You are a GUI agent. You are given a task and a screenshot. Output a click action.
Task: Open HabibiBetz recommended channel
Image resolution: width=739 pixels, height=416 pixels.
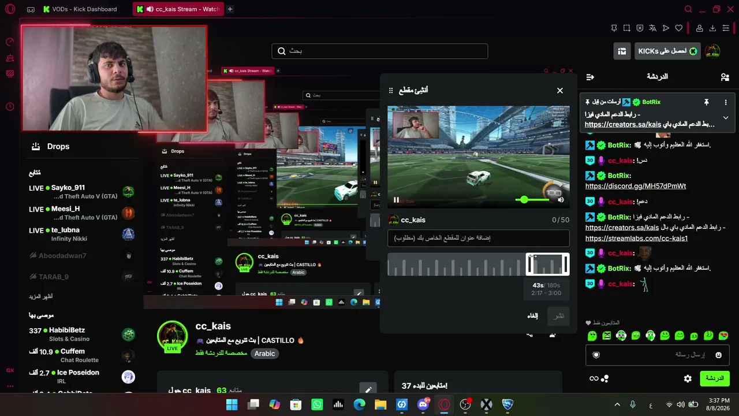(x=82, y=335)
